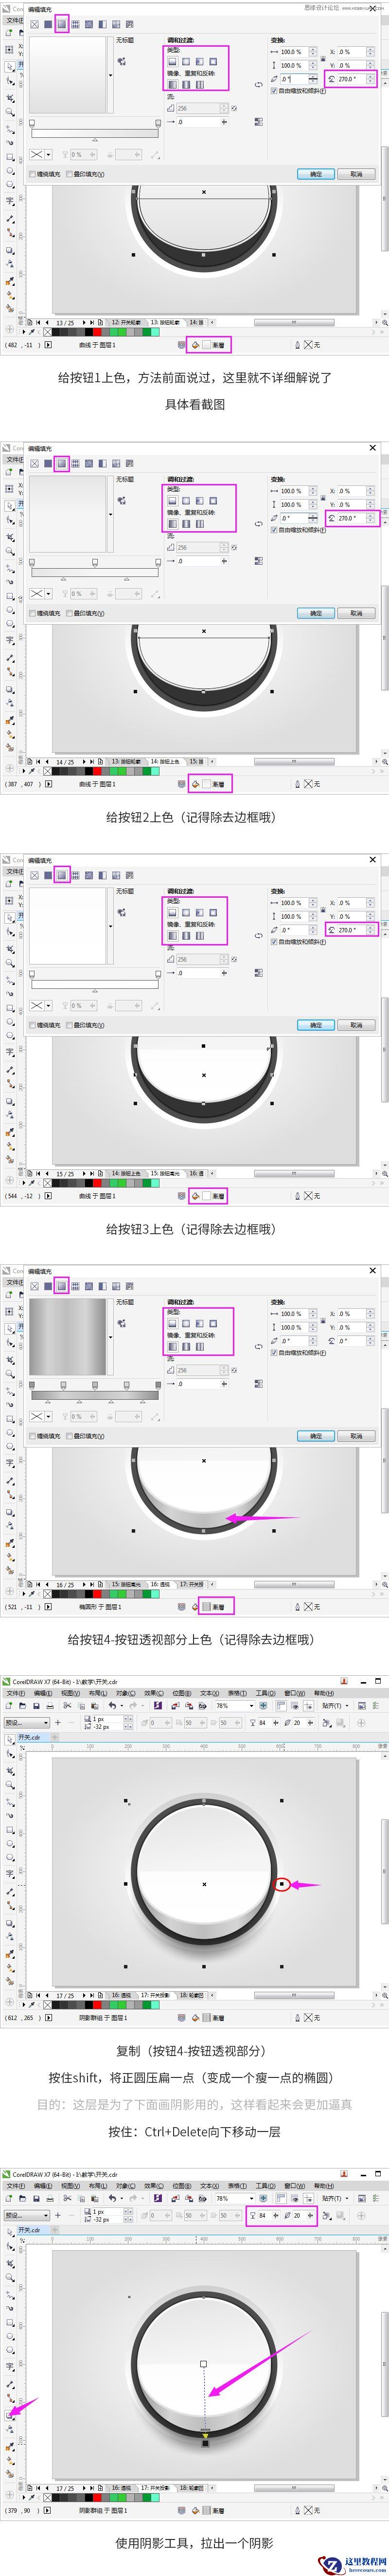Click 270.0° rotation stepper in dialog over page 13 / 25
Image resolution: width=389 pixels, height=2576 pixels.
click(371, 78)
